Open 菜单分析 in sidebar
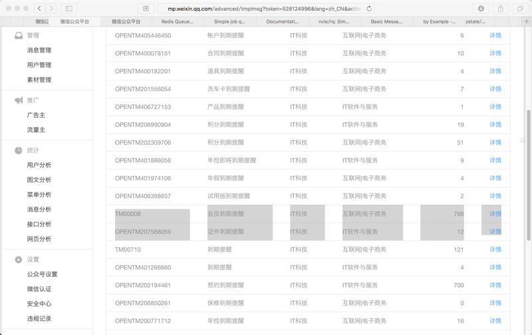This screenshot has width=532, height=335. [x=39, y=195]
